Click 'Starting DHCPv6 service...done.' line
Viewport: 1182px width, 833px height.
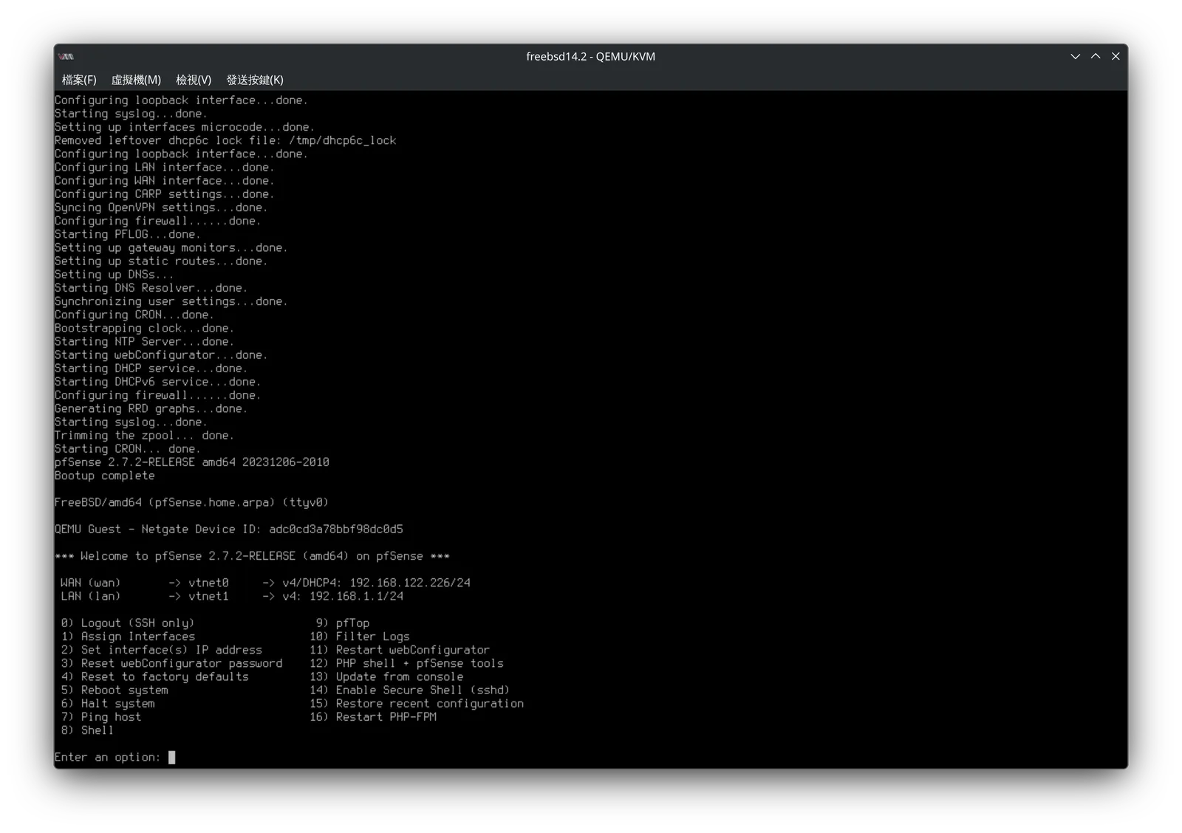[x=158, y=382]
